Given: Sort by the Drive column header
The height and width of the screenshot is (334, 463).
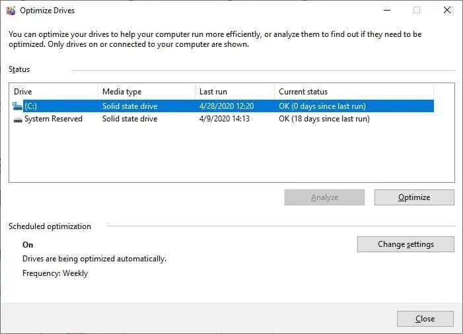Looking at the screenshot, I should [x=53, y=92].
